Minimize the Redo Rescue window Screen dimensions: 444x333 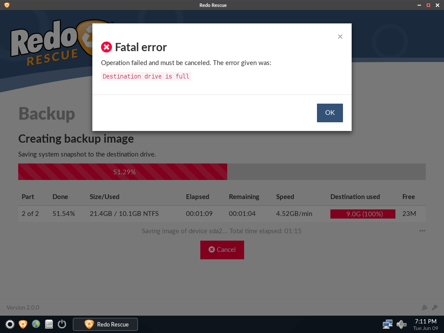(x=419, y=5)
